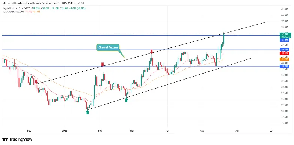The image size is (294, 145).
Task: Click the Jul label on time axis
Action: tap(271, 131)
